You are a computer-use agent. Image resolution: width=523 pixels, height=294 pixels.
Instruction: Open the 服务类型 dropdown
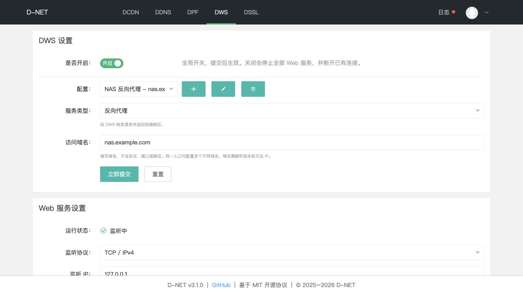(292, 111)
